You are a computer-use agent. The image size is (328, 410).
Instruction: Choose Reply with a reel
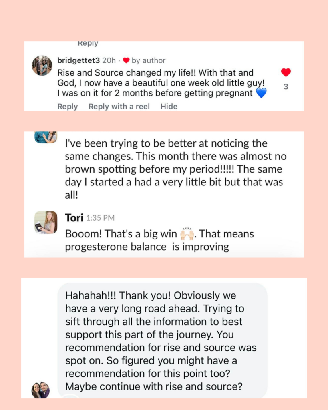tap(119, 107)
